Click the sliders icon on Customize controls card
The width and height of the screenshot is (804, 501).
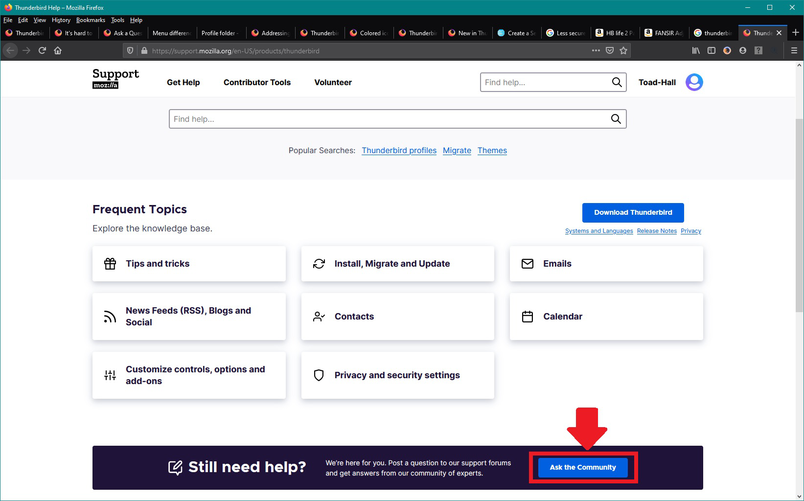tap(110, 375)
